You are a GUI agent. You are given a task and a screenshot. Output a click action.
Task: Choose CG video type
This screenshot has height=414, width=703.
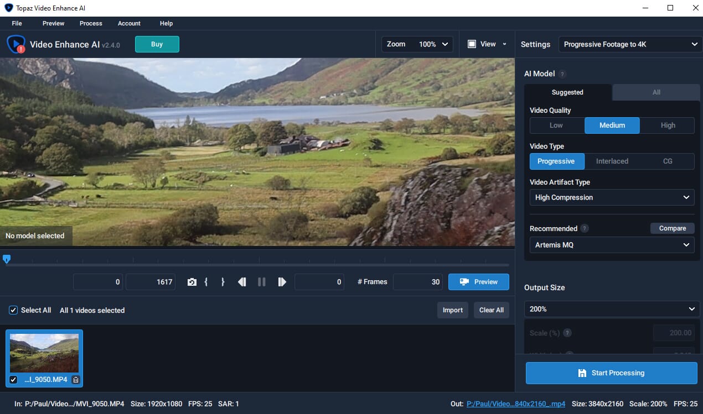[668, 161]
